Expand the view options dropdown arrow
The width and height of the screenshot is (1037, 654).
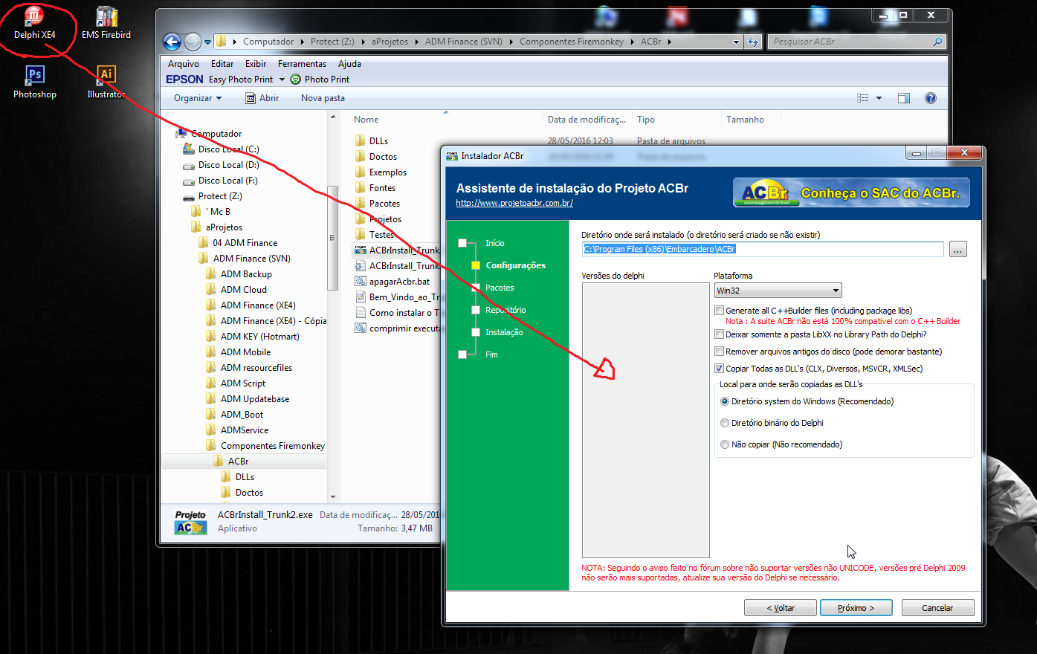tap(879, 98)
